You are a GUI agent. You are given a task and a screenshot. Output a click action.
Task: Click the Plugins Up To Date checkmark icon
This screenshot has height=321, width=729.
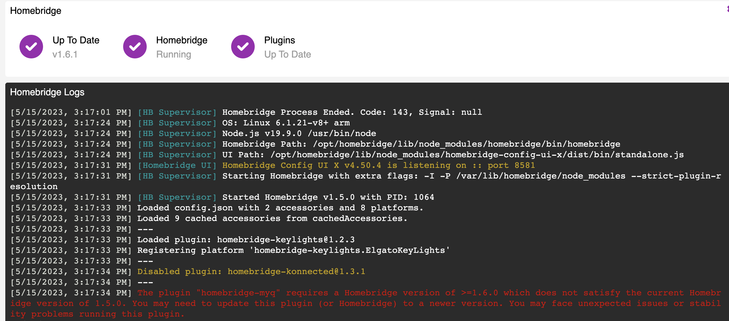click(243, 46)
